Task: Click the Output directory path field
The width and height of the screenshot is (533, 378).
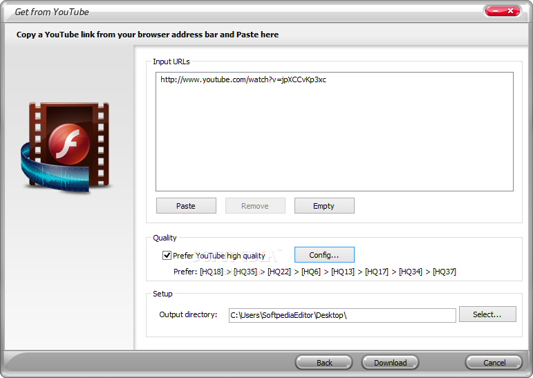Action: tap(342, 315)
